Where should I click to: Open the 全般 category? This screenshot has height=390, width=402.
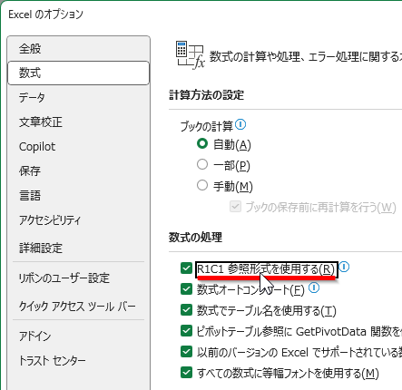tap(78, 48)
